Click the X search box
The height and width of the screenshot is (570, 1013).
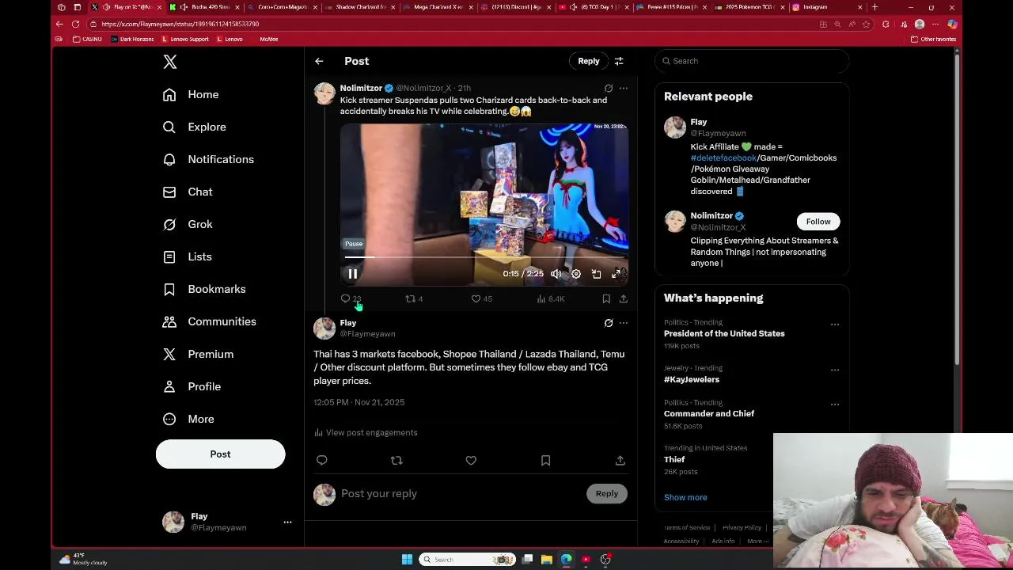752,61
